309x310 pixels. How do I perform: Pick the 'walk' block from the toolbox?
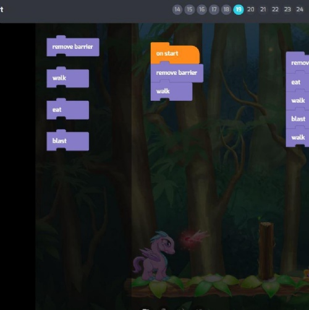coord(68,78)
